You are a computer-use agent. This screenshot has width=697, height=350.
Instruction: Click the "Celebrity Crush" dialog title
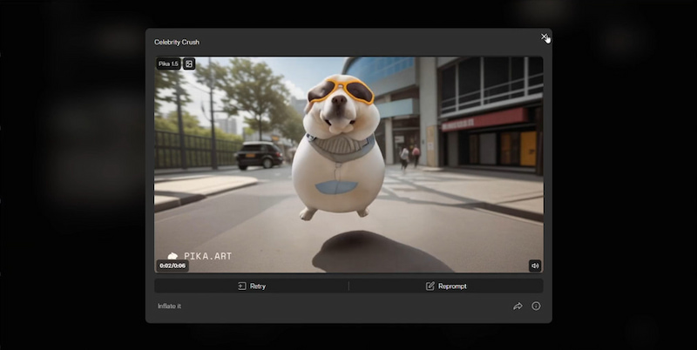tap(177, 42)
